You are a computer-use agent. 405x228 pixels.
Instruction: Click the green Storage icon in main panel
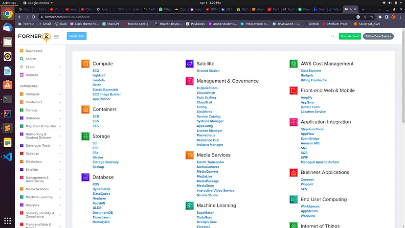tap(85, 136)
